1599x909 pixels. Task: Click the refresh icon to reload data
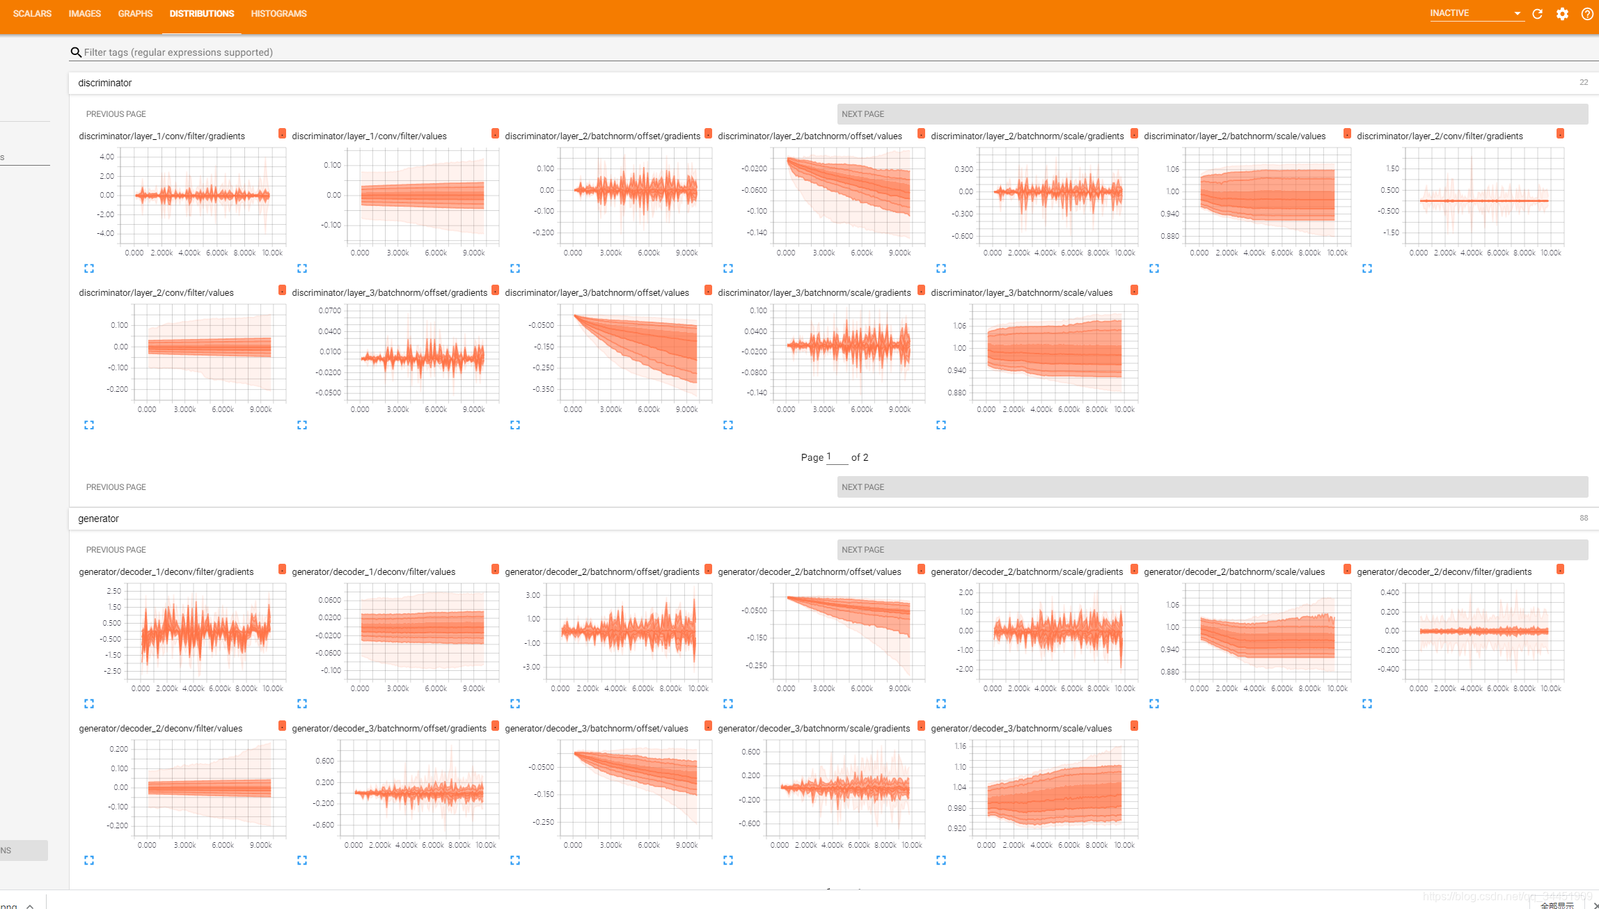click(1538, 13)
